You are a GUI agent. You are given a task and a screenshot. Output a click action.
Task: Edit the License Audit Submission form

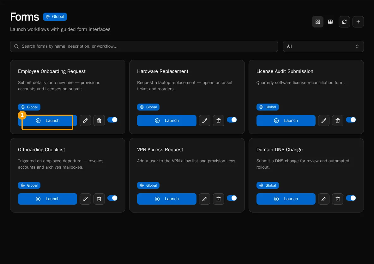coord(324,120)
